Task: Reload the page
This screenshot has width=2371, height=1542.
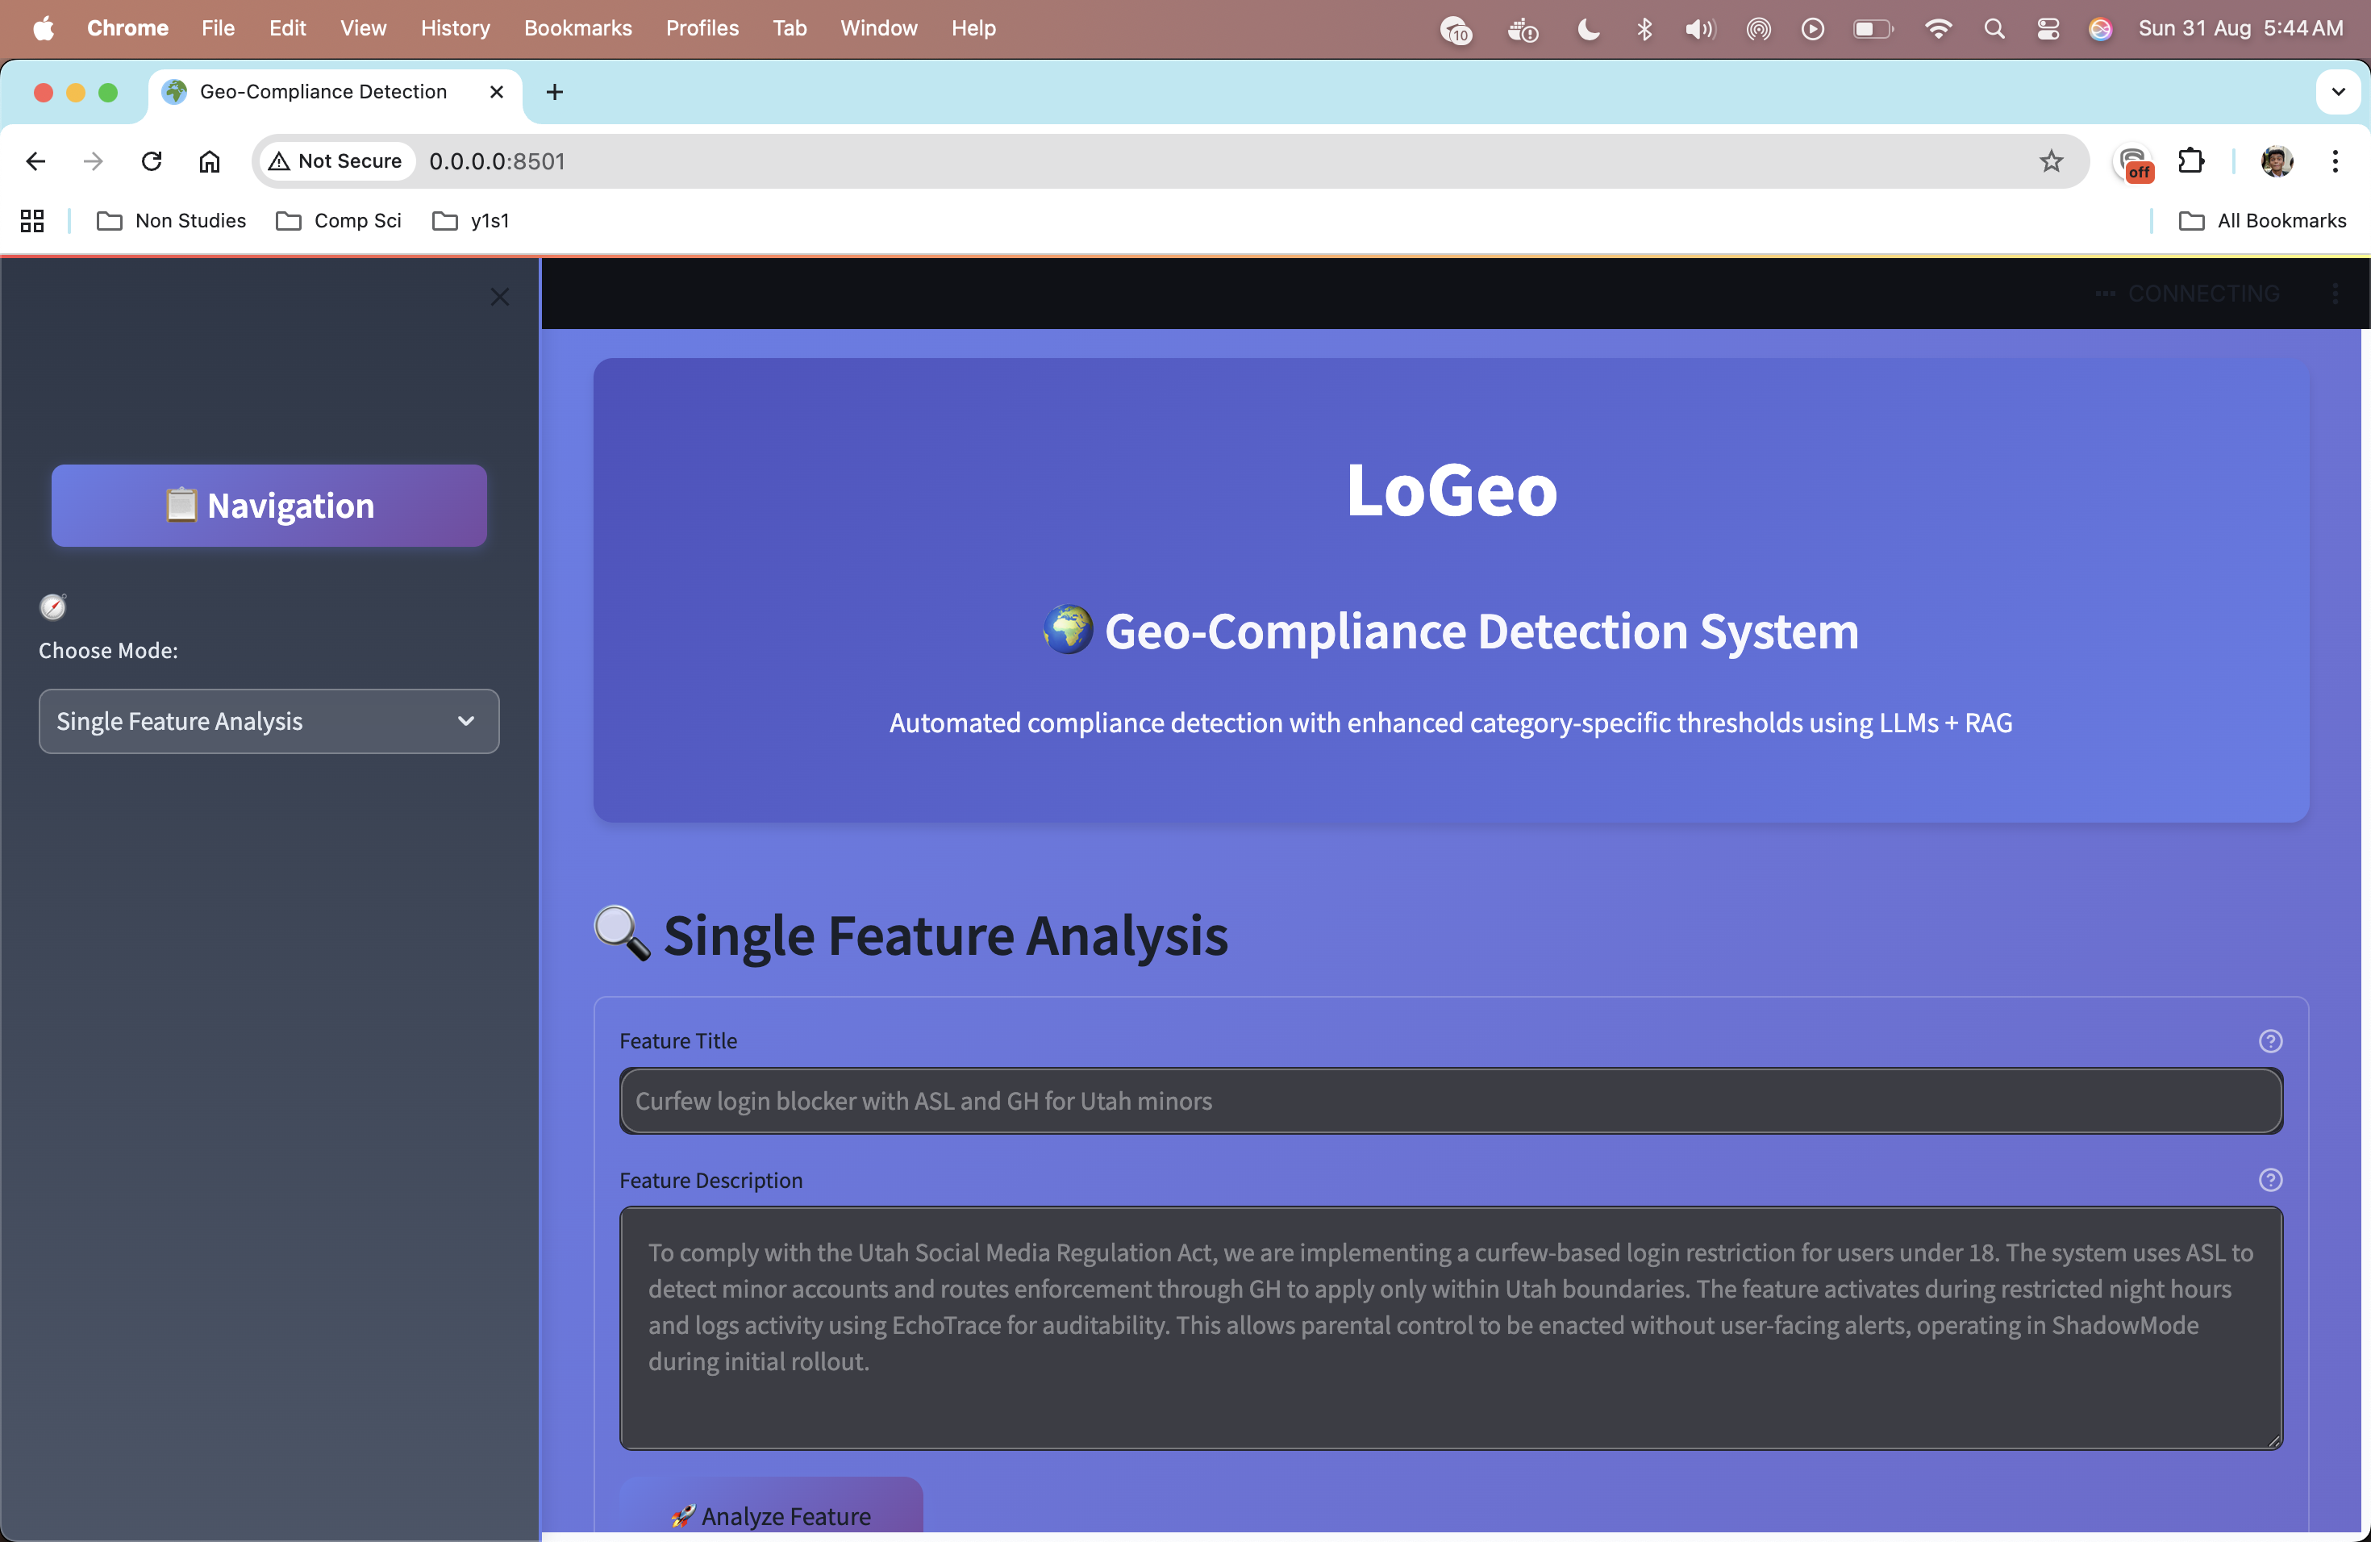Action: tap(152, 161)
